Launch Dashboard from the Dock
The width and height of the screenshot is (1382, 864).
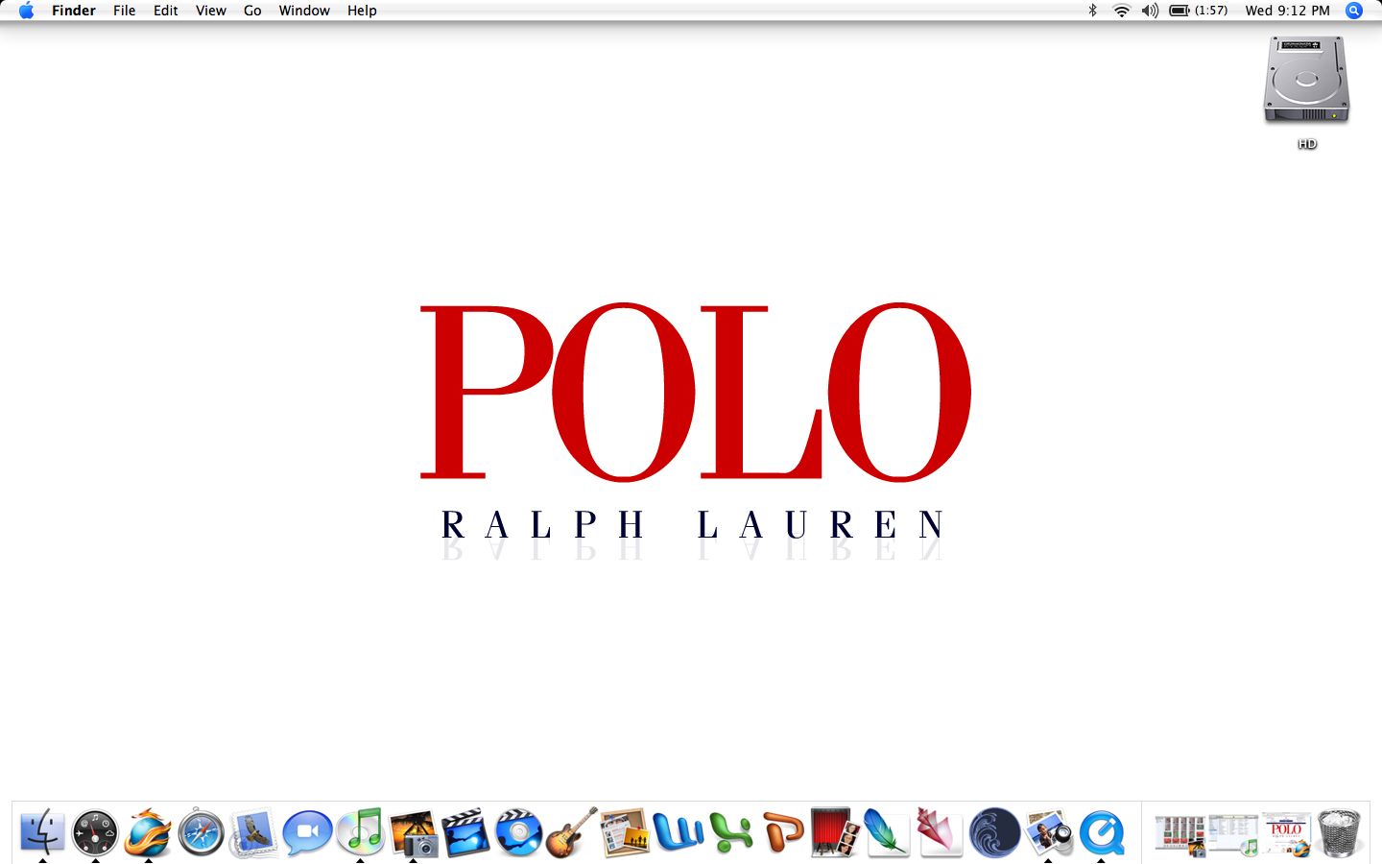tap(95, 832)
